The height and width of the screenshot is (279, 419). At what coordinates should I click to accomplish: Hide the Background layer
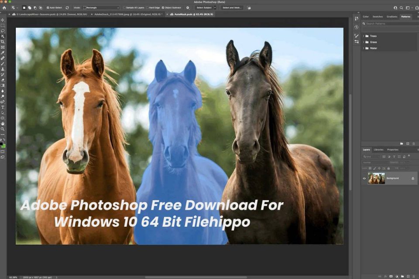tap(364, 178)
